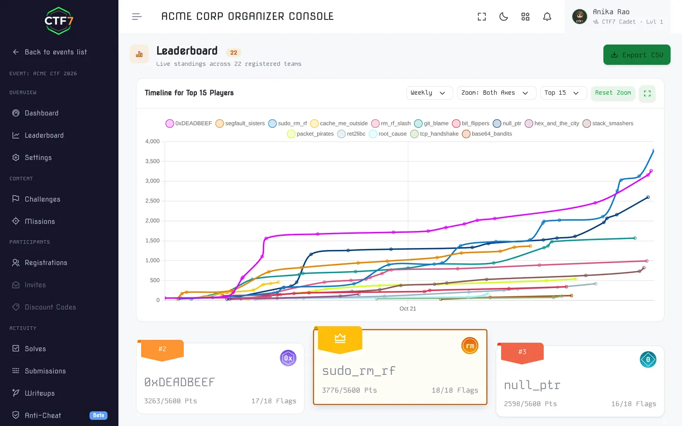Click sudo_rm_rf team avatar badge
Image resolution: width=682 pixels, height=426 pixels.
click(x=470, y=346)
